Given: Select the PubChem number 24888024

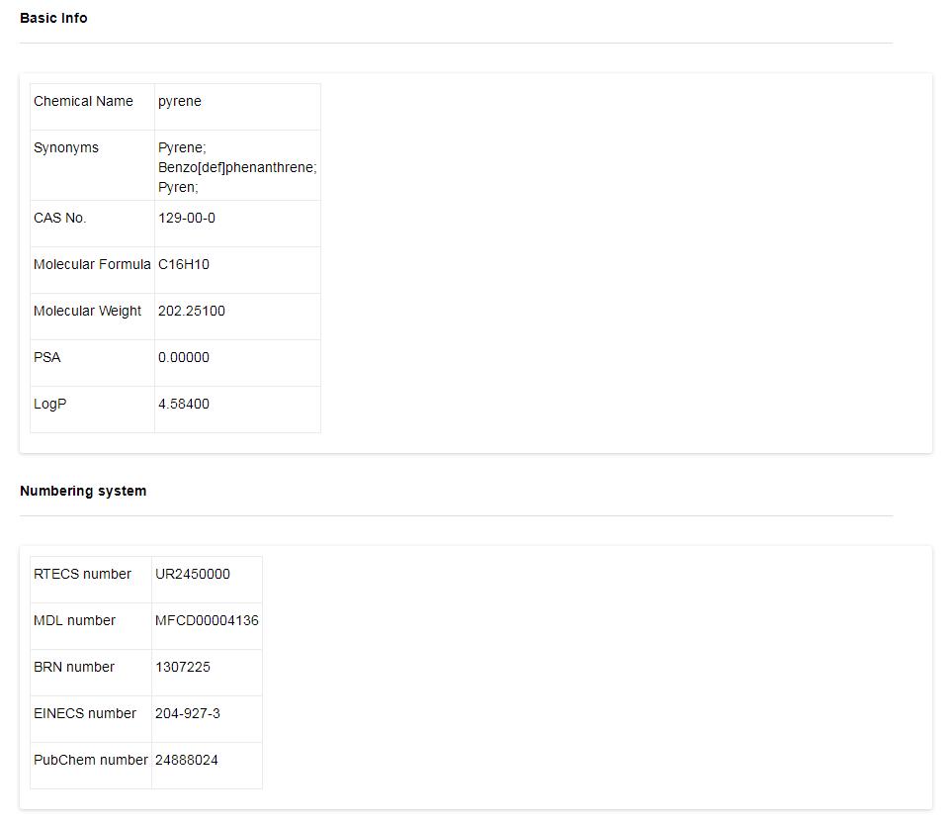Looking at the screenshot, I should point(187,760).
